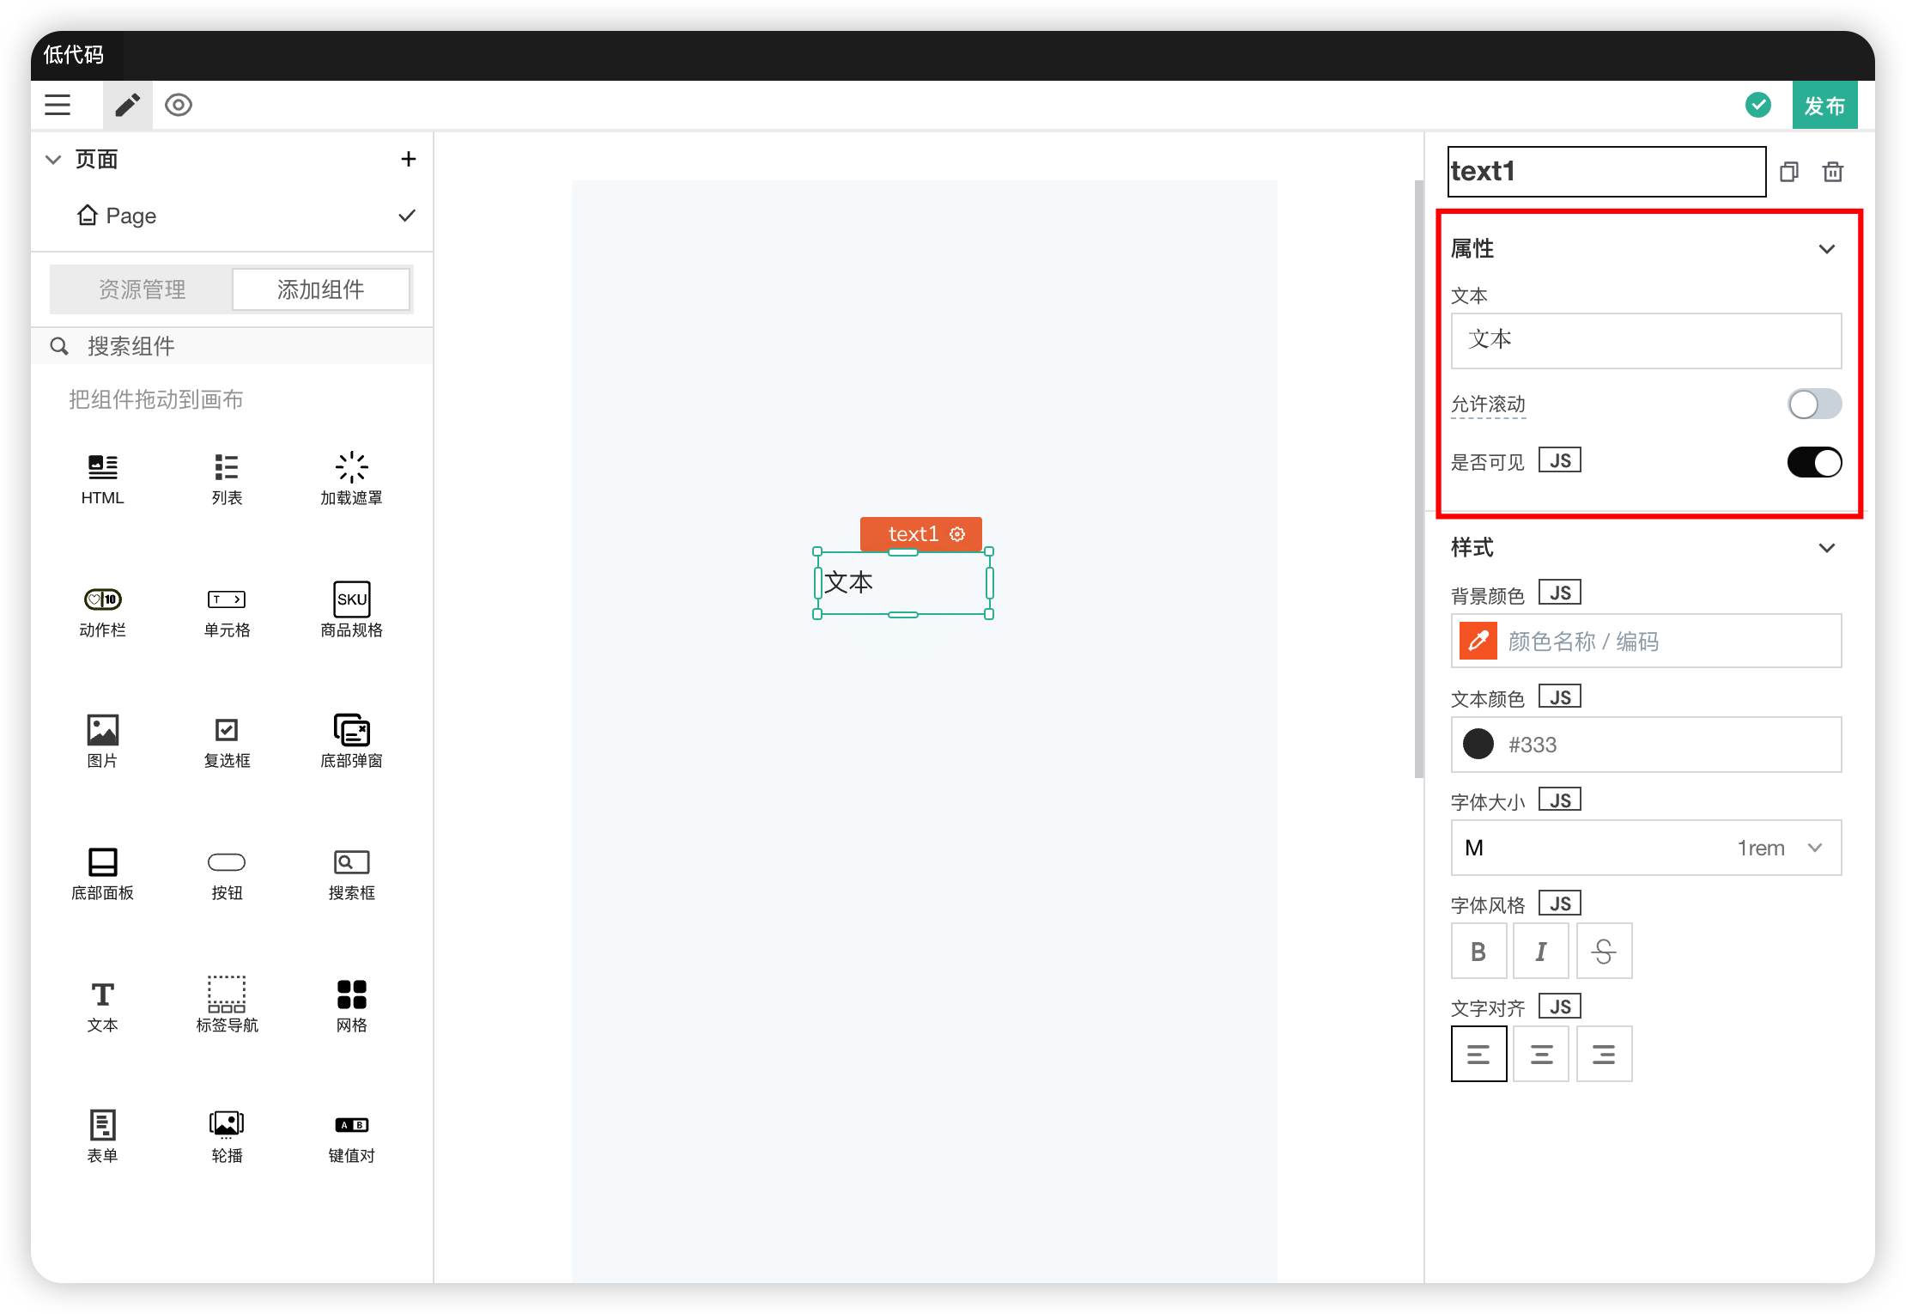Enable the 允许滚动 switch
This screenshot has height=1314, width=1906.
point(1814,404)
